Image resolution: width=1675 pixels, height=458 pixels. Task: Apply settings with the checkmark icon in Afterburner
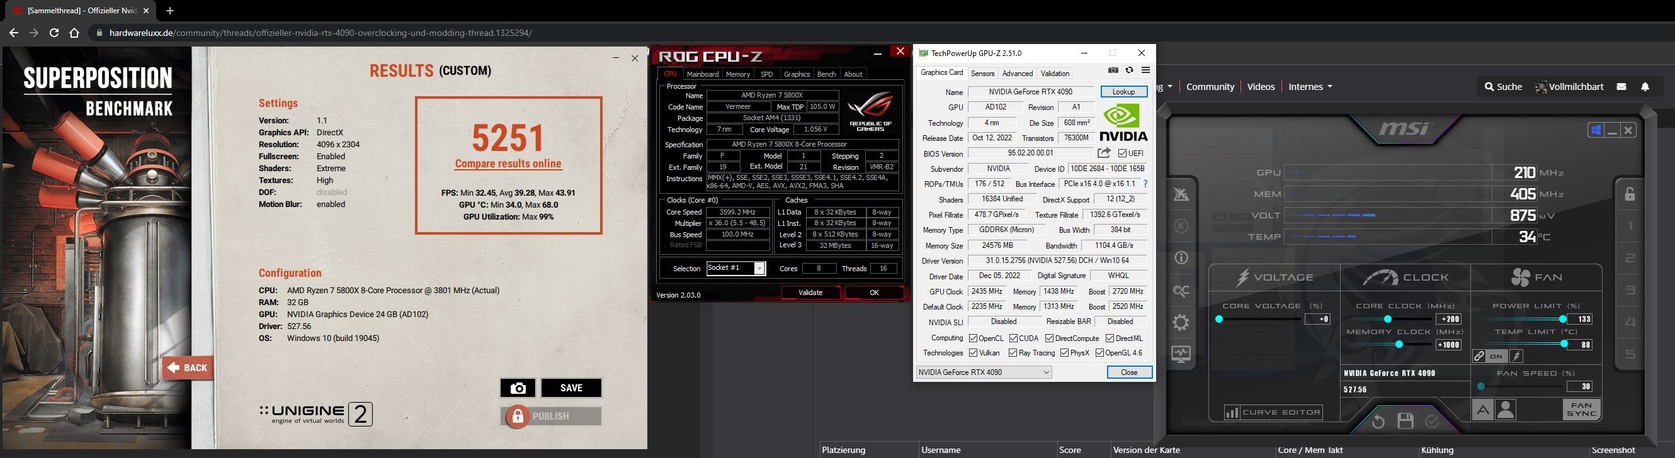click(1432, 422)
